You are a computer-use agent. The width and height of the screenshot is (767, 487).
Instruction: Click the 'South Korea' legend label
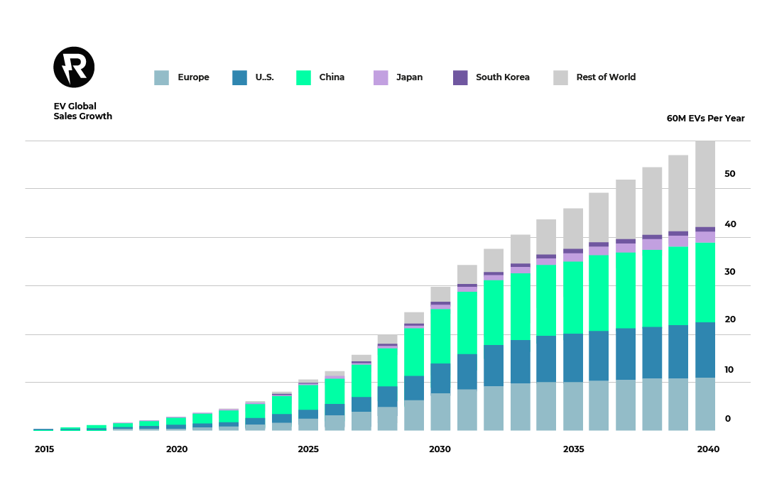pyautogui.click(x=503, y=77)
